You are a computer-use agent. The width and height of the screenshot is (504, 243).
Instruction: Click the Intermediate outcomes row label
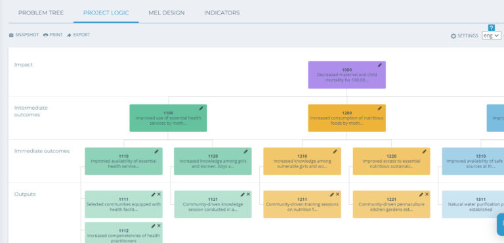click(x=31, y=111)
